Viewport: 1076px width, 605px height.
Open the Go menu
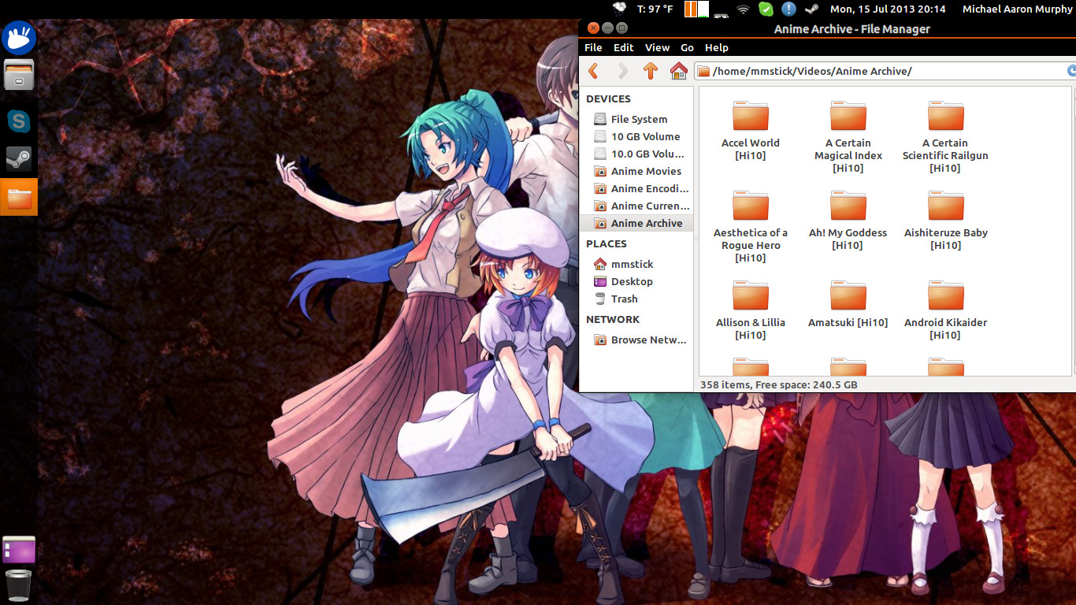point(687,47)
